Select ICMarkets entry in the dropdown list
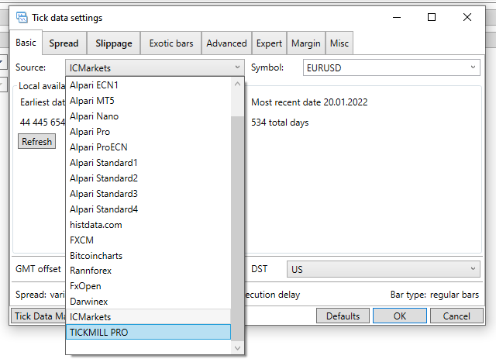The height and width of the screenshot is (359, 496). tap(148, 317)
